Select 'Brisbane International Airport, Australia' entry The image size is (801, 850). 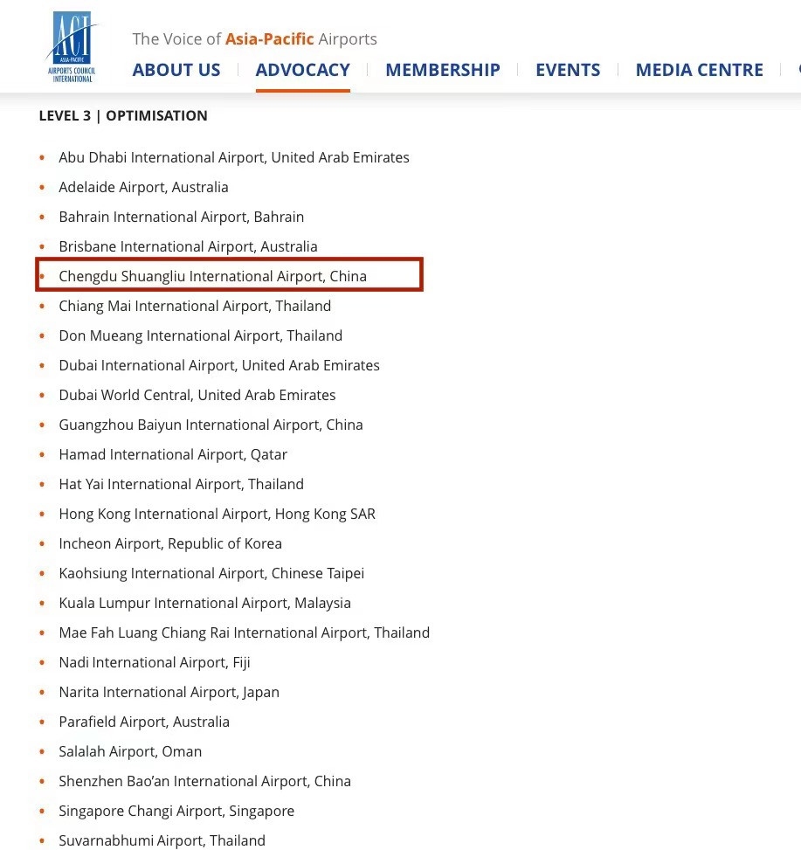point(188,246)
